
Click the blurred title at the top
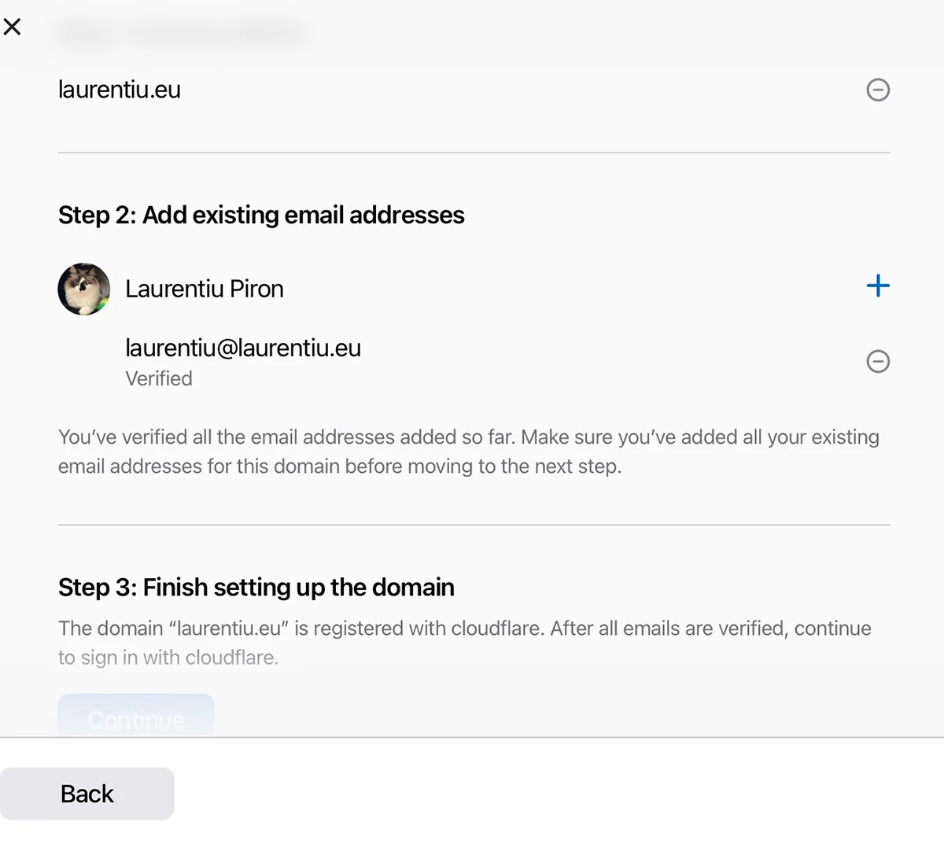click(x=181, y=35)
